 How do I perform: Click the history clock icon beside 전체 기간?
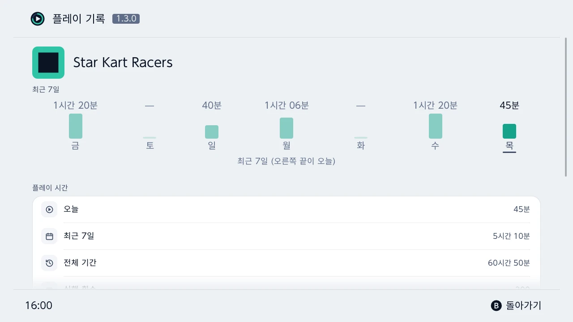point(49,263)
